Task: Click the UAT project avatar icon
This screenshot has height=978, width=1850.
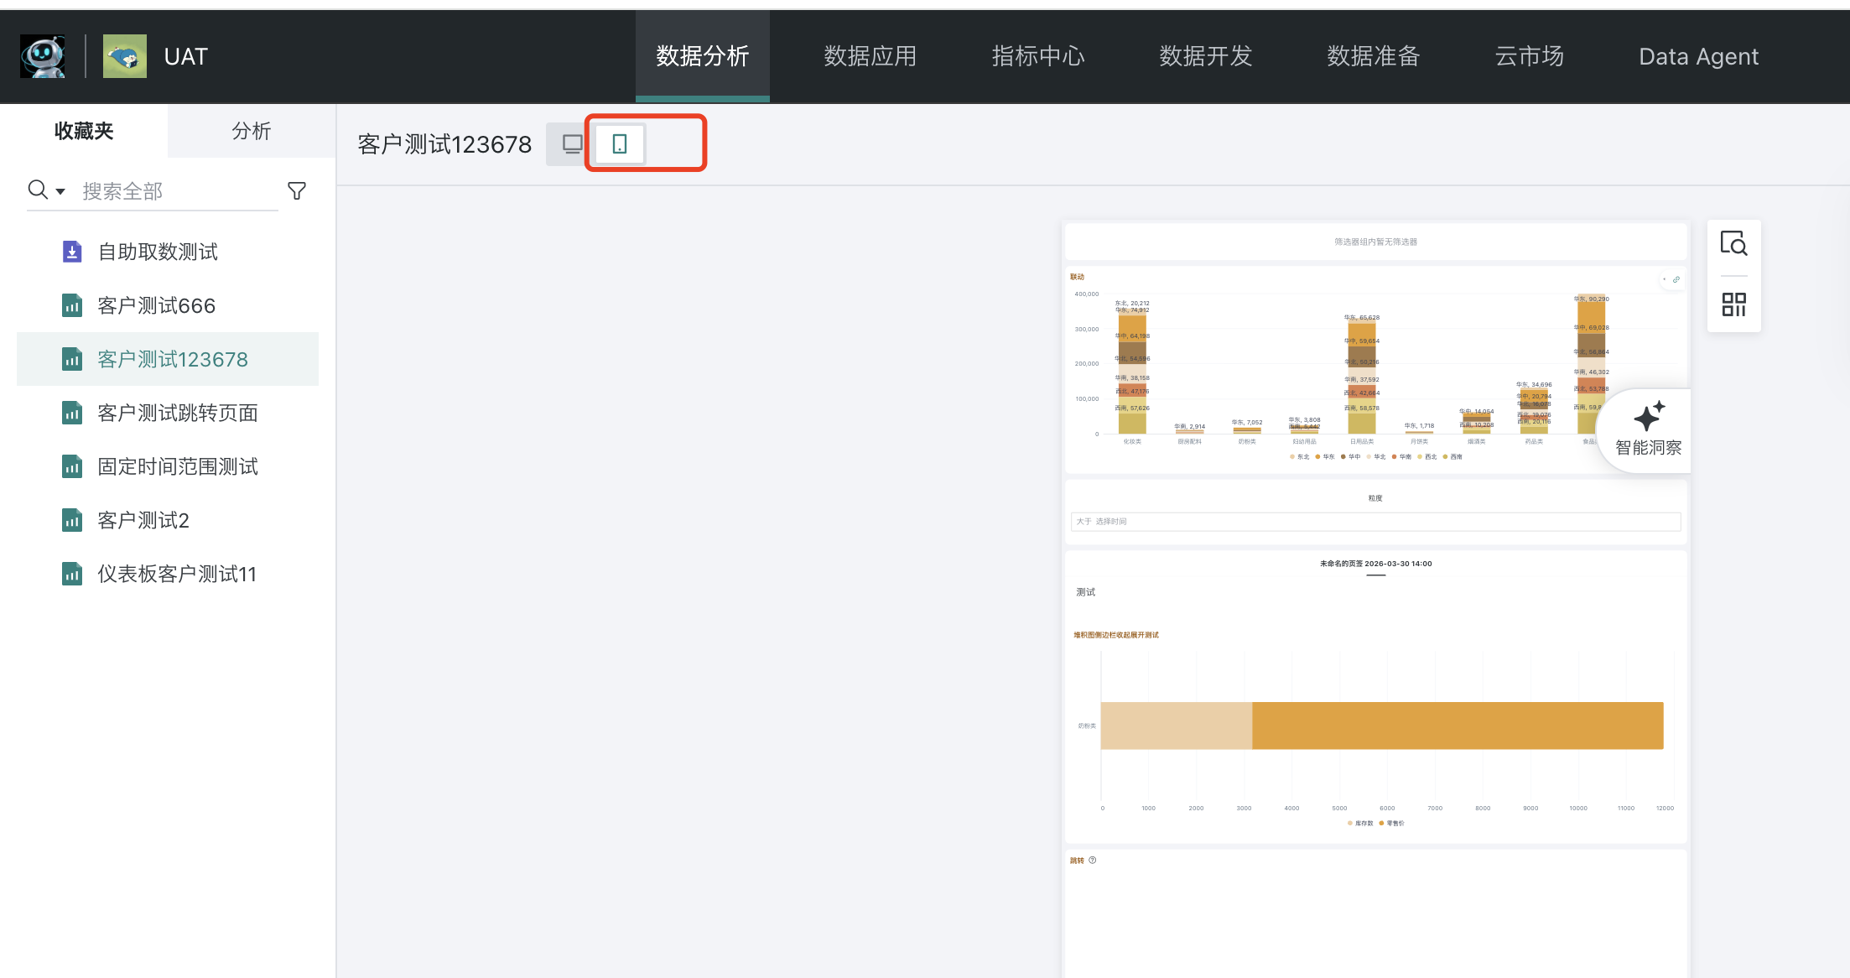Action: click(x=125, y=56)
